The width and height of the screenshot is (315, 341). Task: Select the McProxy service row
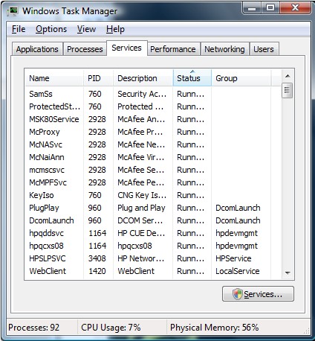click(x=152, y=132)
